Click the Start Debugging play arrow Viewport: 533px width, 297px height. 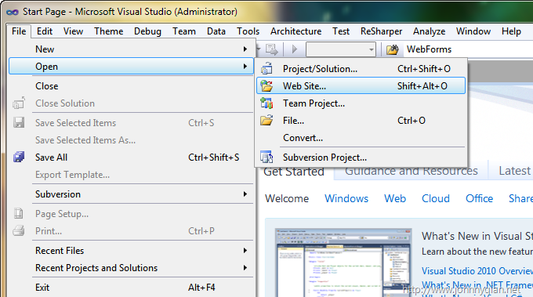click(295, 49)
